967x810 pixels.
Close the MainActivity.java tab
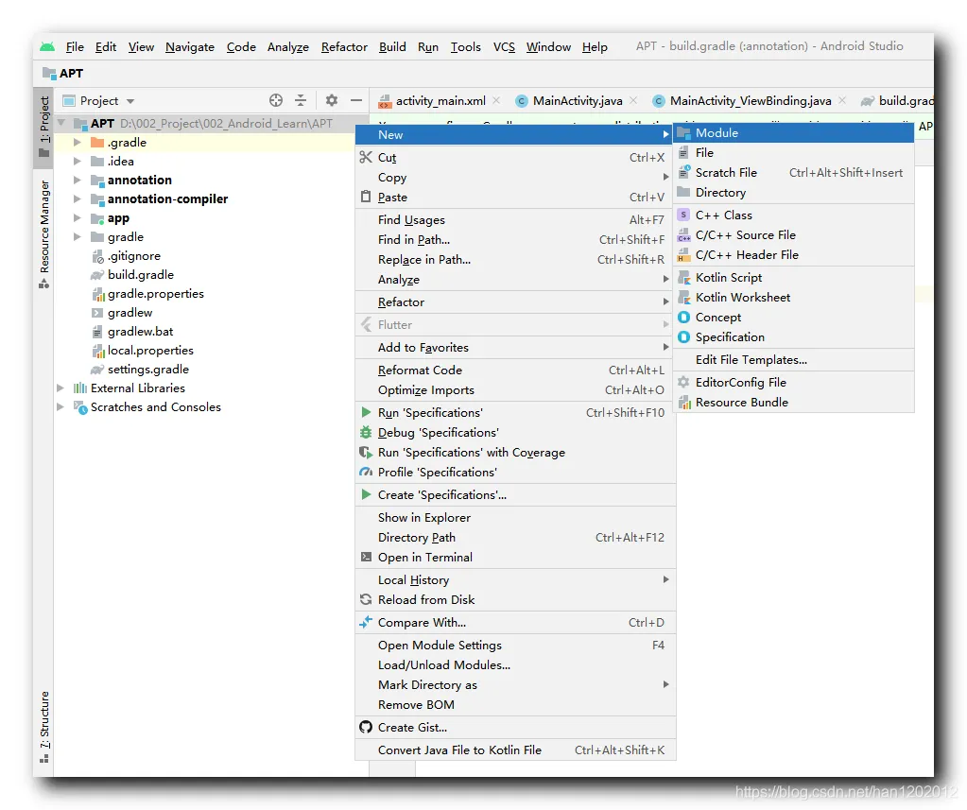coord(633,100)
